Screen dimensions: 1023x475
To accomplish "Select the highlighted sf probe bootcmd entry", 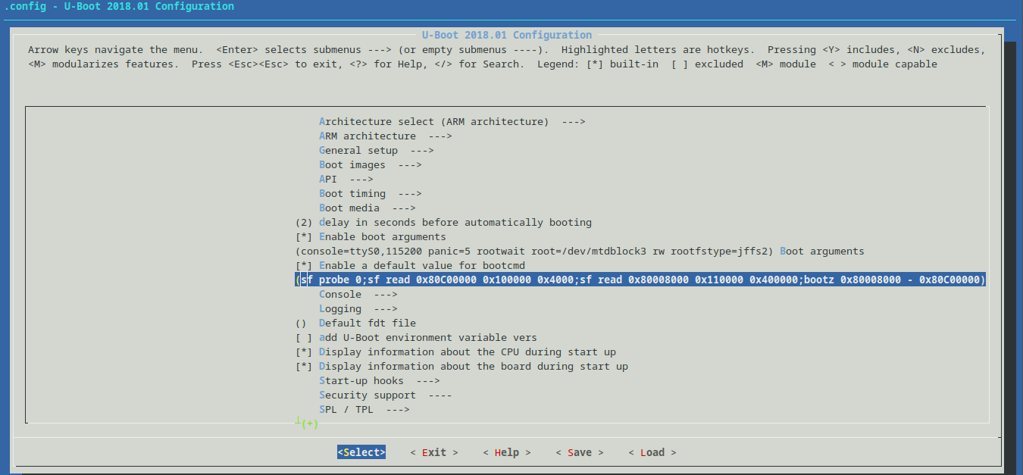I will (x=640, y=280).
